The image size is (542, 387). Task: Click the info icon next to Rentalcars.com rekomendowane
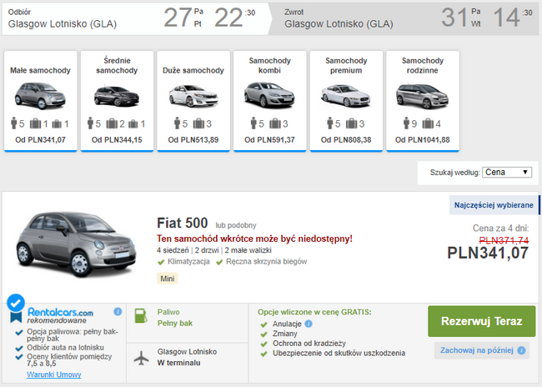[x=118, y=312]
